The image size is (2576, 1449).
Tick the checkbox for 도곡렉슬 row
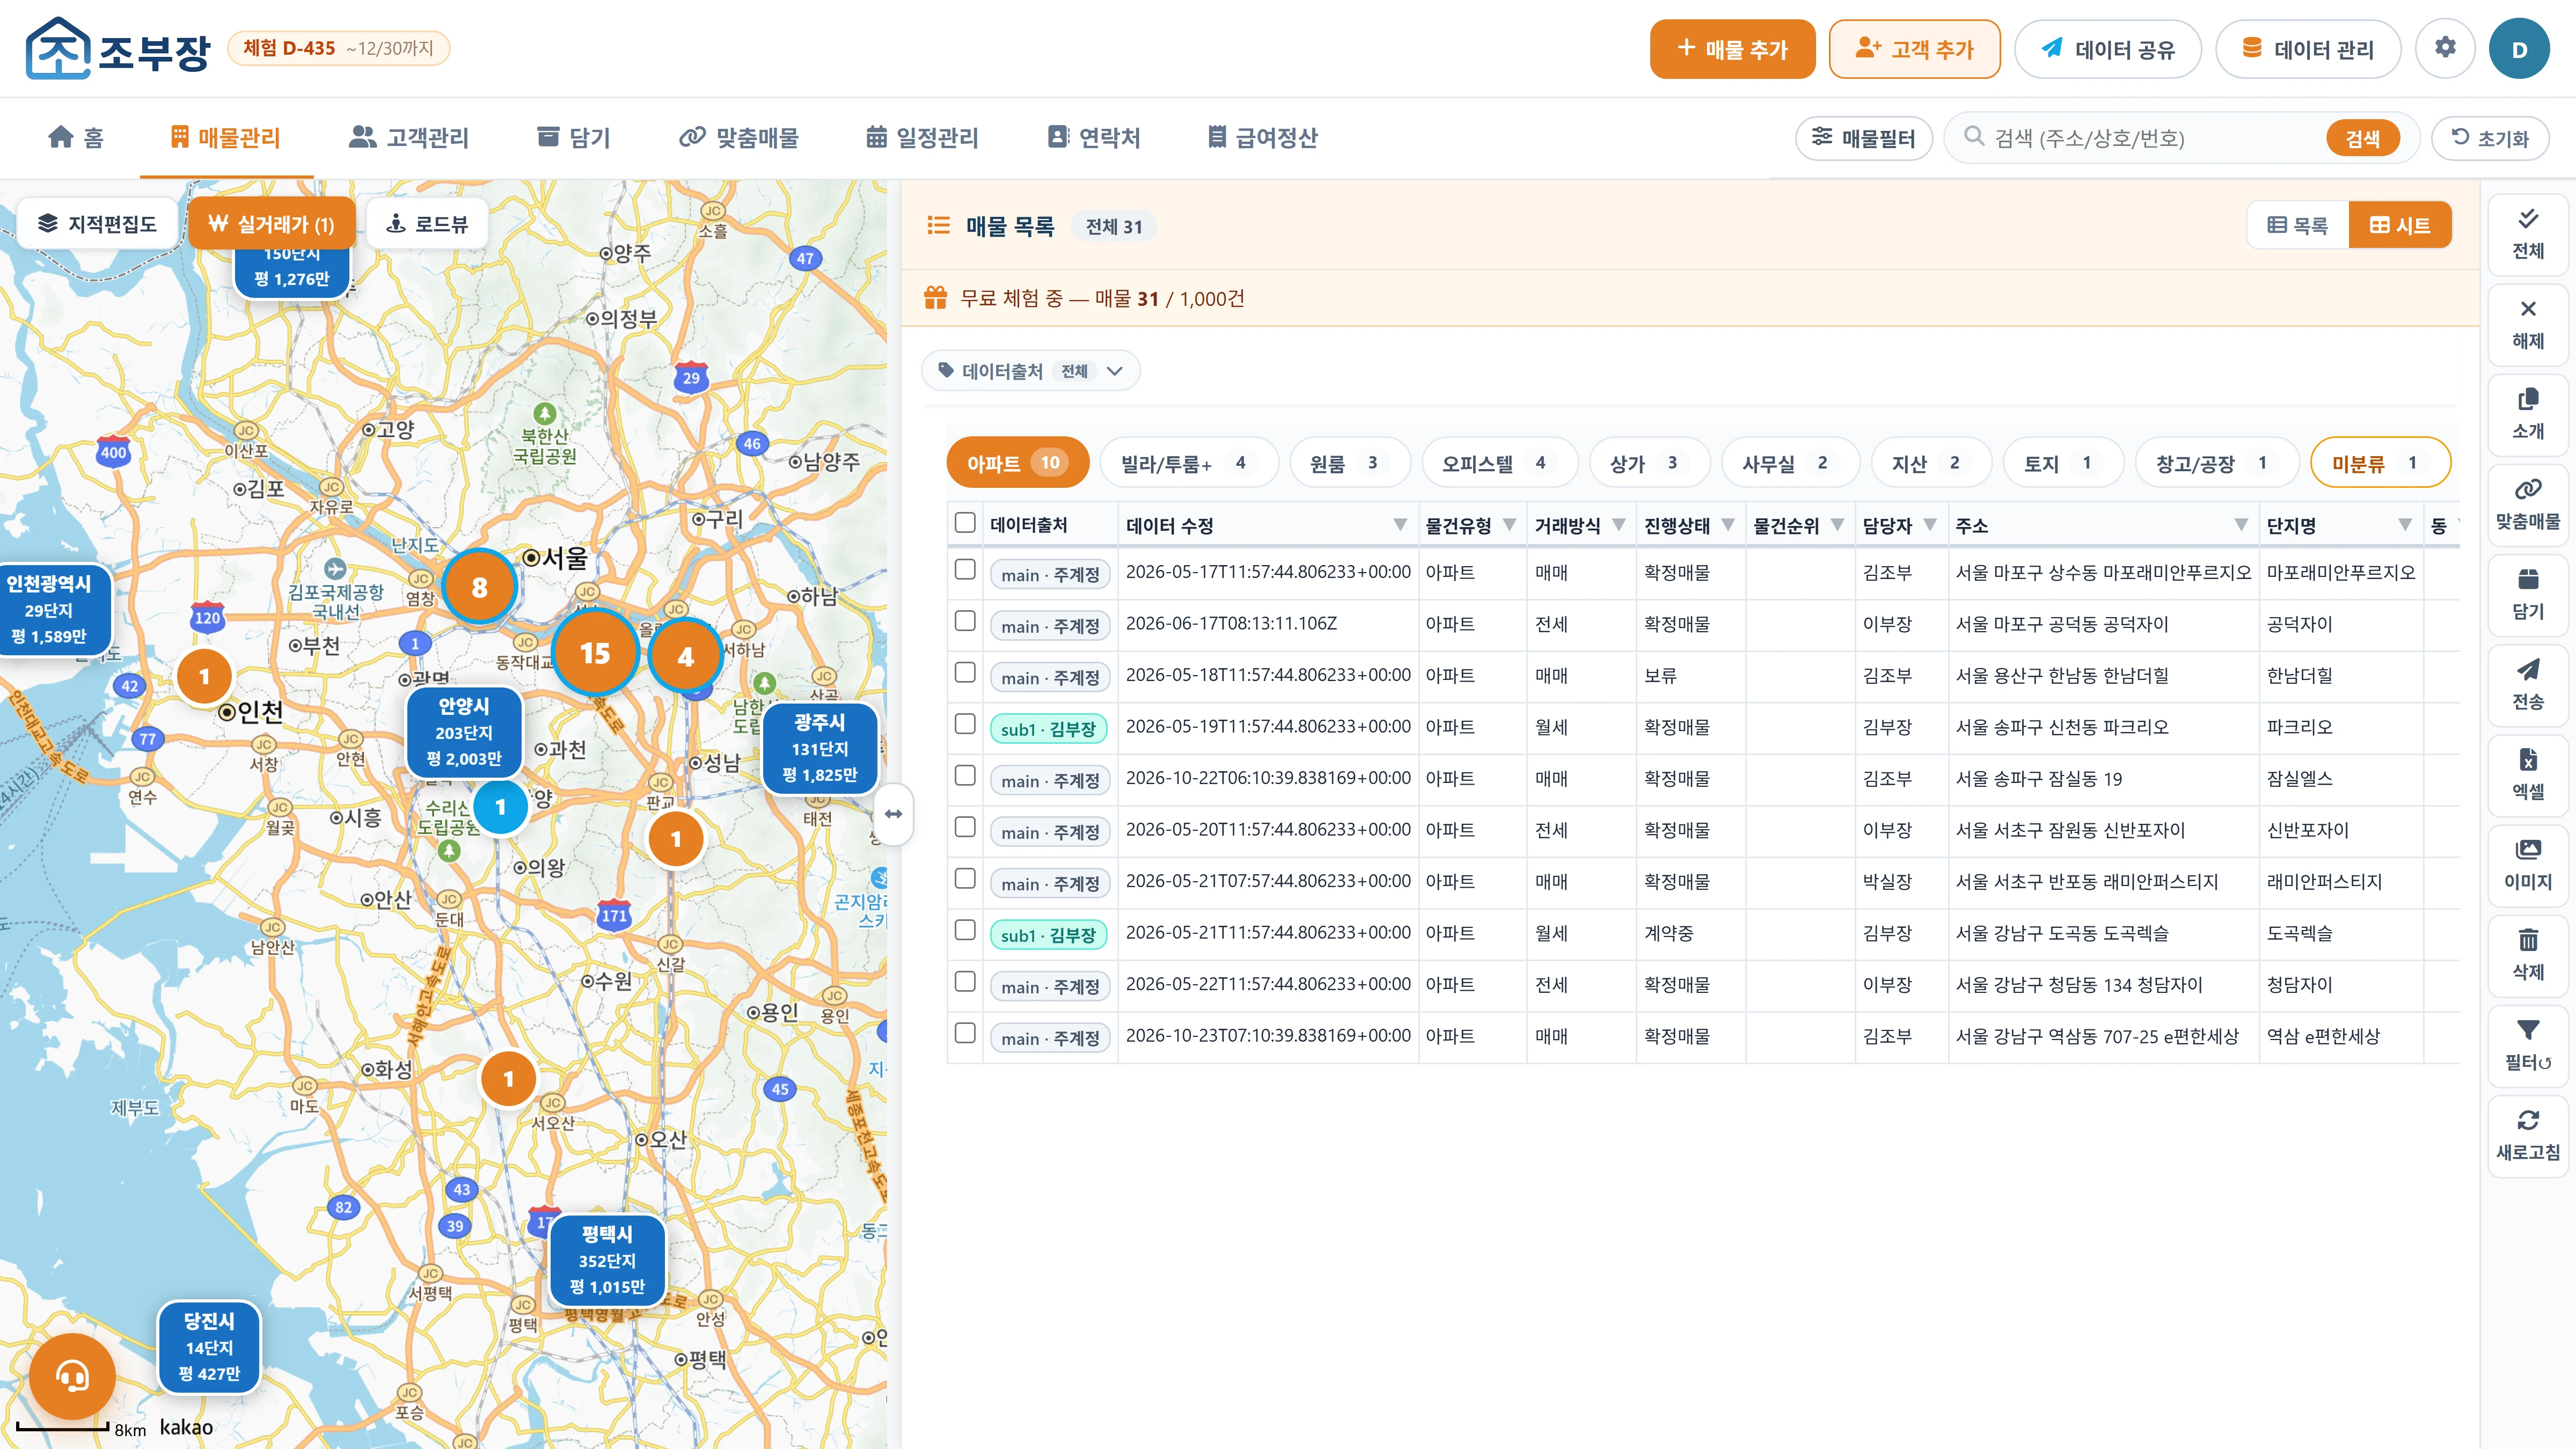(965, 930)
